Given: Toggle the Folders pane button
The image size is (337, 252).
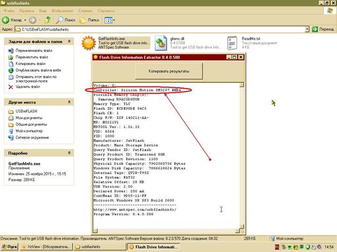Looking at the screenshot, I should pyautogui.click(x=90, y=20).
